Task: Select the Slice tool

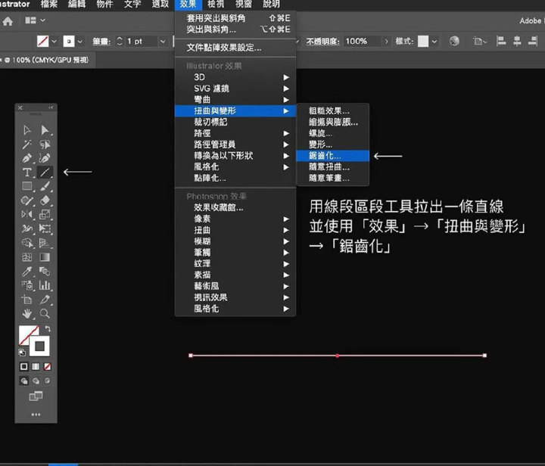Action: point(45,300)
